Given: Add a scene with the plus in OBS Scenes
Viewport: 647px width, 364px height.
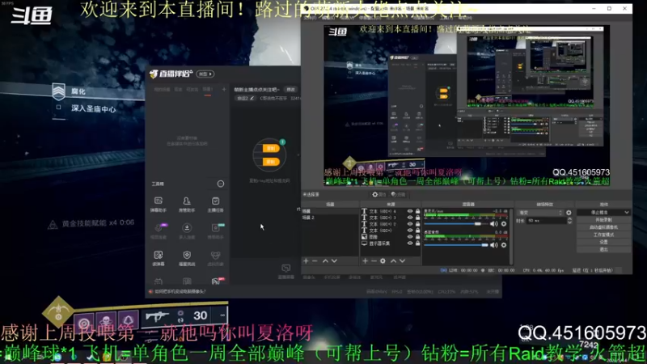Looking at the screenshot, I should pos(306,260).
